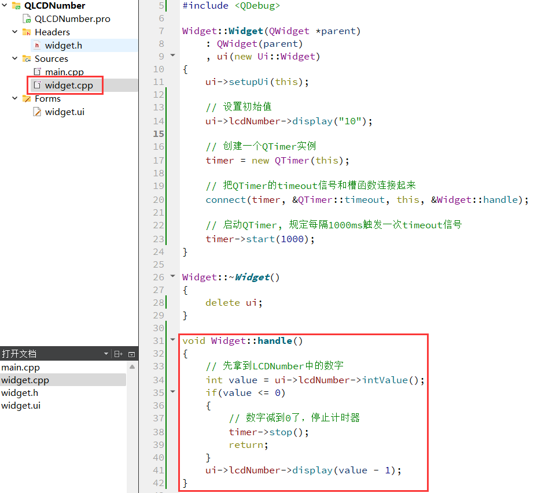
Task: Click the display("10") call on line 14
Action: coord(332,121)
